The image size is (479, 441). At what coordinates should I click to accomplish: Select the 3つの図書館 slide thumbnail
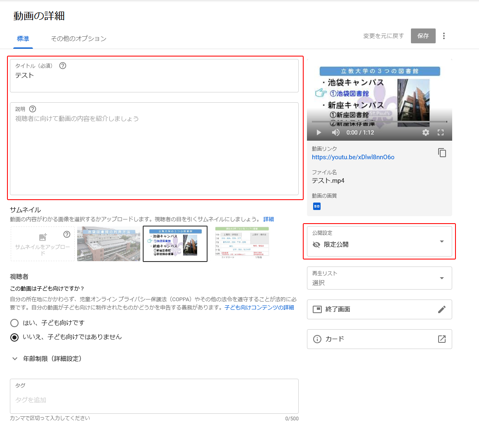coord(175,244)
